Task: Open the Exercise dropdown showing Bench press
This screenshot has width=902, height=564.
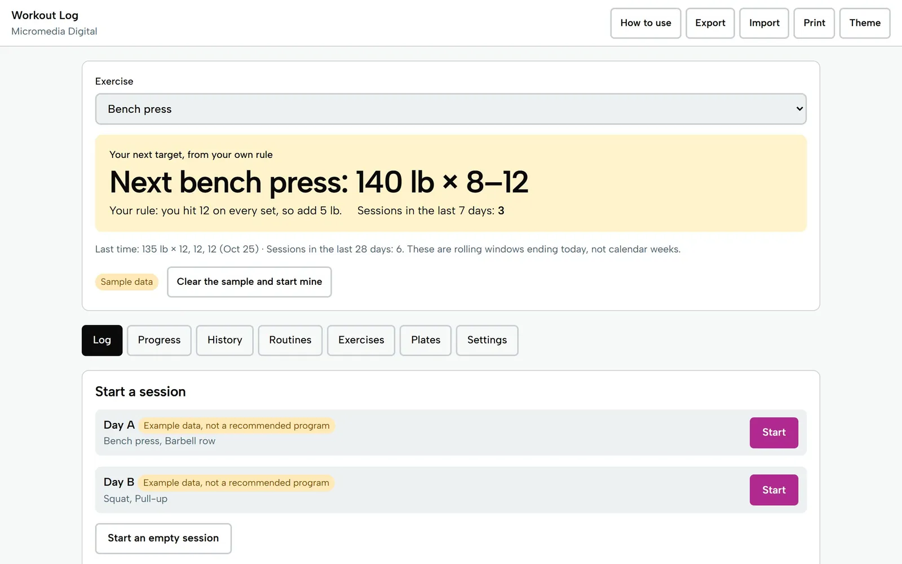Action: tap(450, 109)
